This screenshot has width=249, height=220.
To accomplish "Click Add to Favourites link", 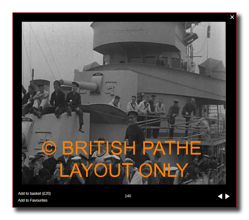I will pos(33,200).
